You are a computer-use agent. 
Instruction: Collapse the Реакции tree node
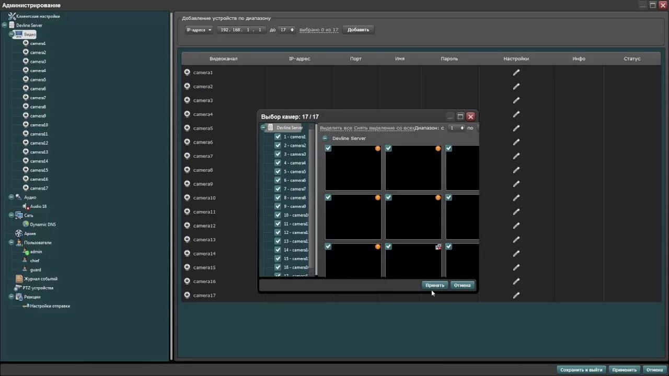[x=11, y=297]
